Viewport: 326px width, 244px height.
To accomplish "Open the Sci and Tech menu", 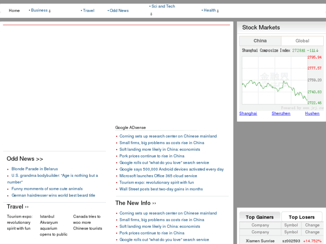I will coord(163,6).
